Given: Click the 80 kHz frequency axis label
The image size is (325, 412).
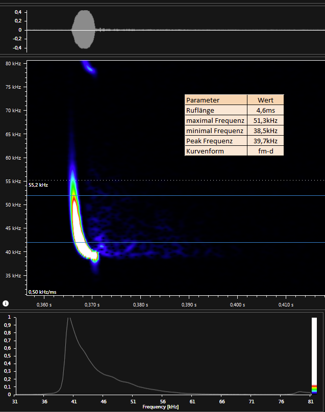Looking at the screenshot, I should (13, 64).
